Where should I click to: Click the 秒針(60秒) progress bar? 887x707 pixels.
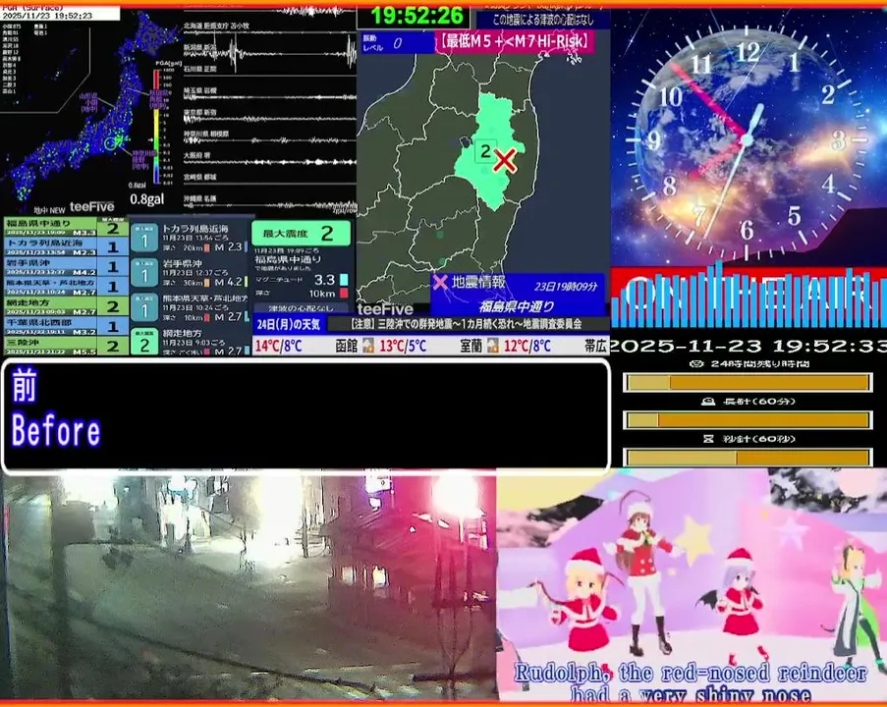[748, 457]
